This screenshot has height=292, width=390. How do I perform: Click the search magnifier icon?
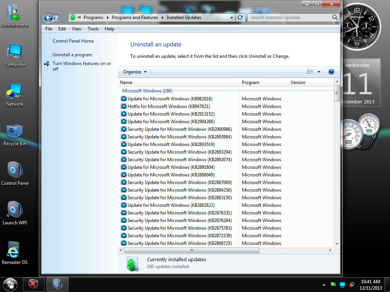335,17
